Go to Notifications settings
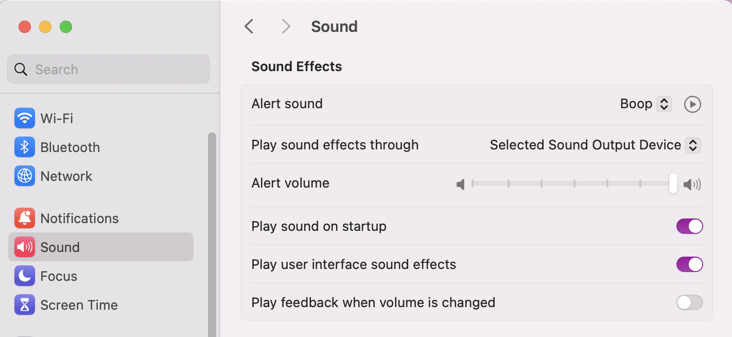 click(80, 218)
